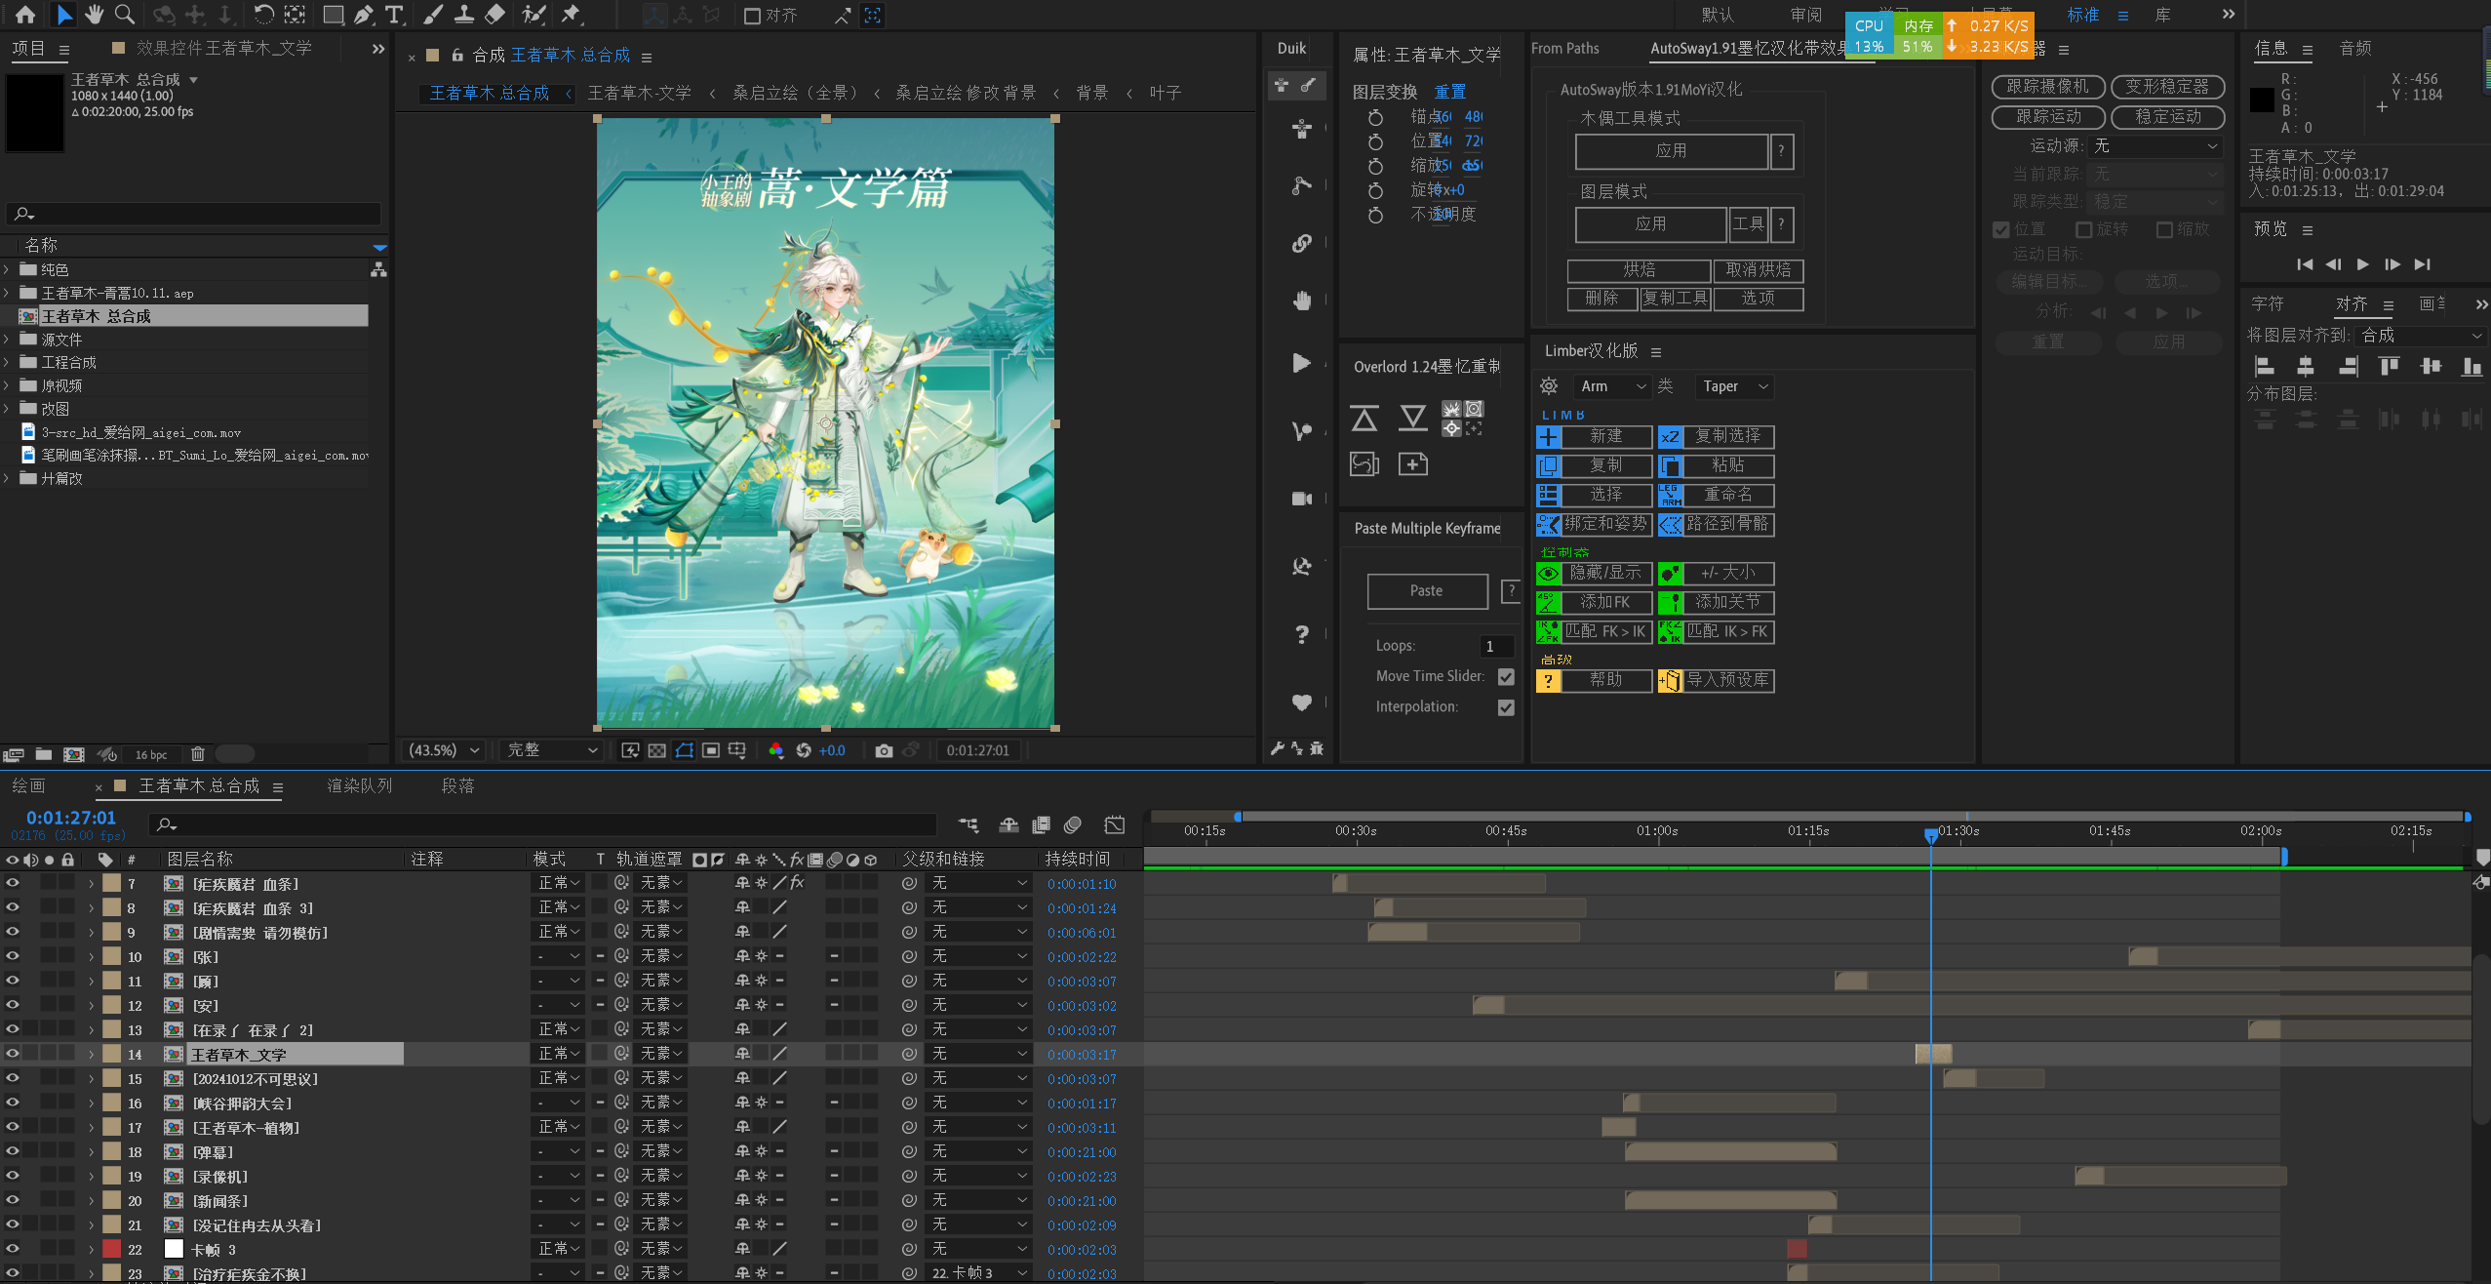The height and width of the screenshot is (1284, 2491).
Task: Click Limber 绑定和姿势 button
Action: (1604, 524)
